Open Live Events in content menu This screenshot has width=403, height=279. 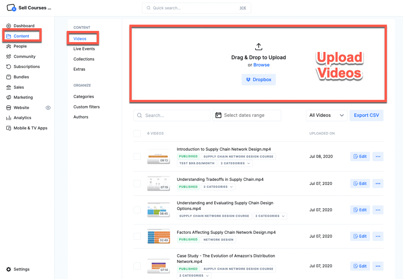coord(84,49)
